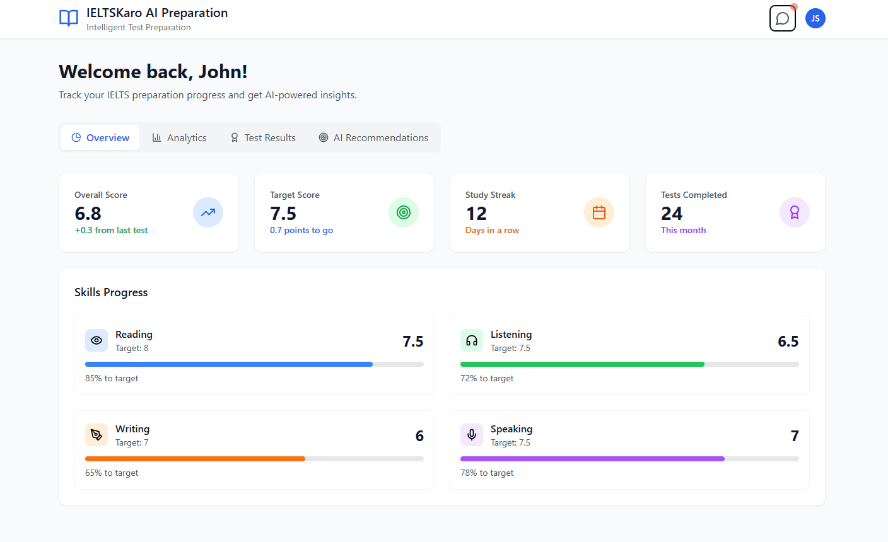Click the Reading eye icon

96,340
